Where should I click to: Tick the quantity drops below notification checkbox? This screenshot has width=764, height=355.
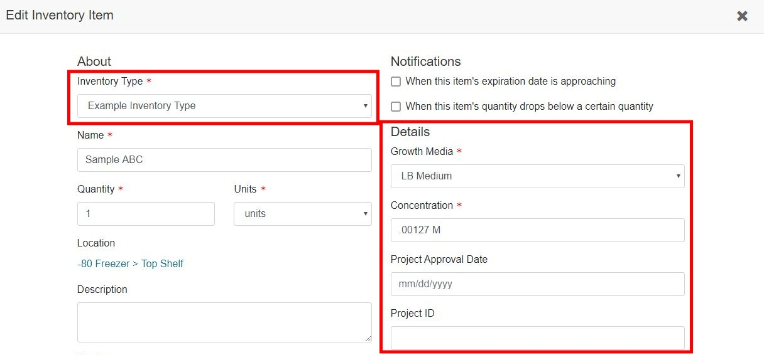coord(396,107)
